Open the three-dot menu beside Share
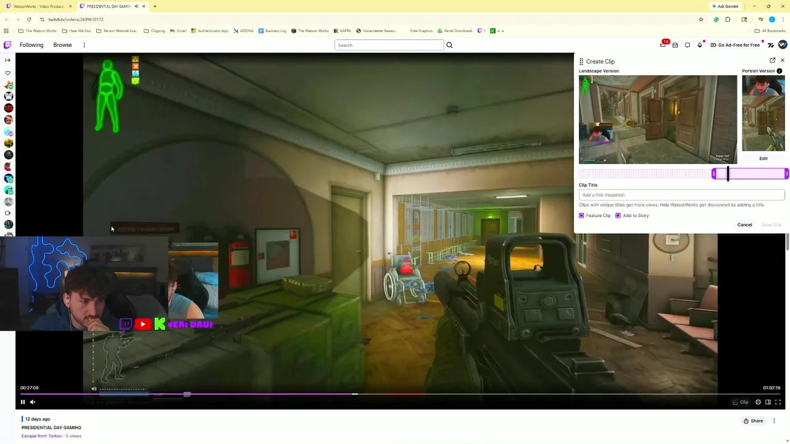The image size is (790, 444). pos(774,421)
